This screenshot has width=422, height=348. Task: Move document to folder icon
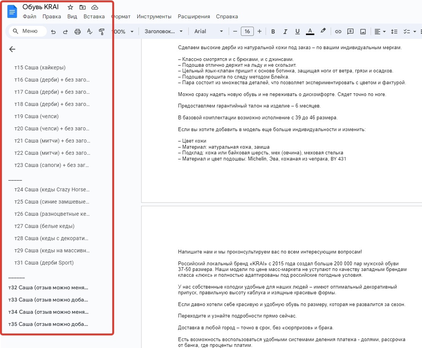coord(82,7)
